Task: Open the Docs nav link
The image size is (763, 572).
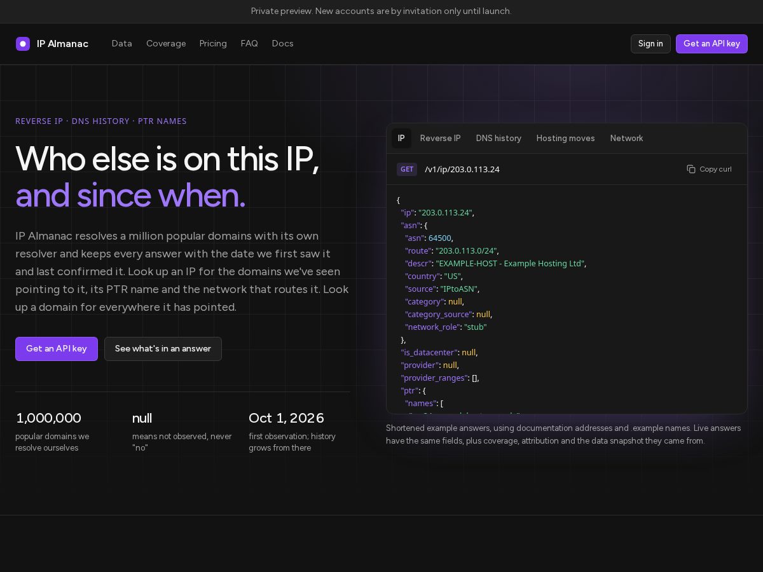Action: pos(283,44)
